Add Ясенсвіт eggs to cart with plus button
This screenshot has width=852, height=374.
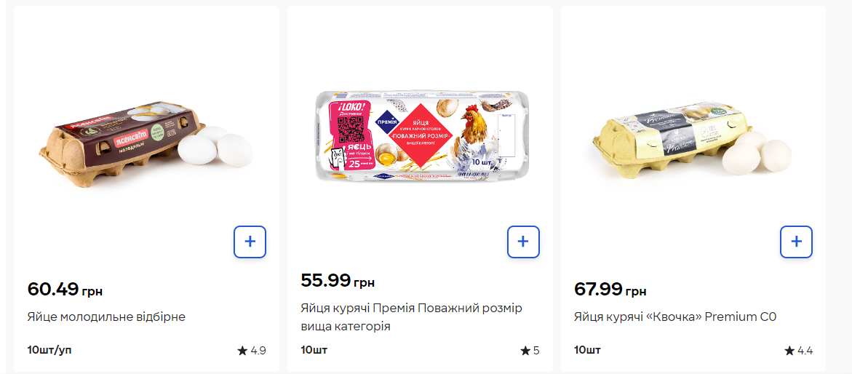click(250, 242)
